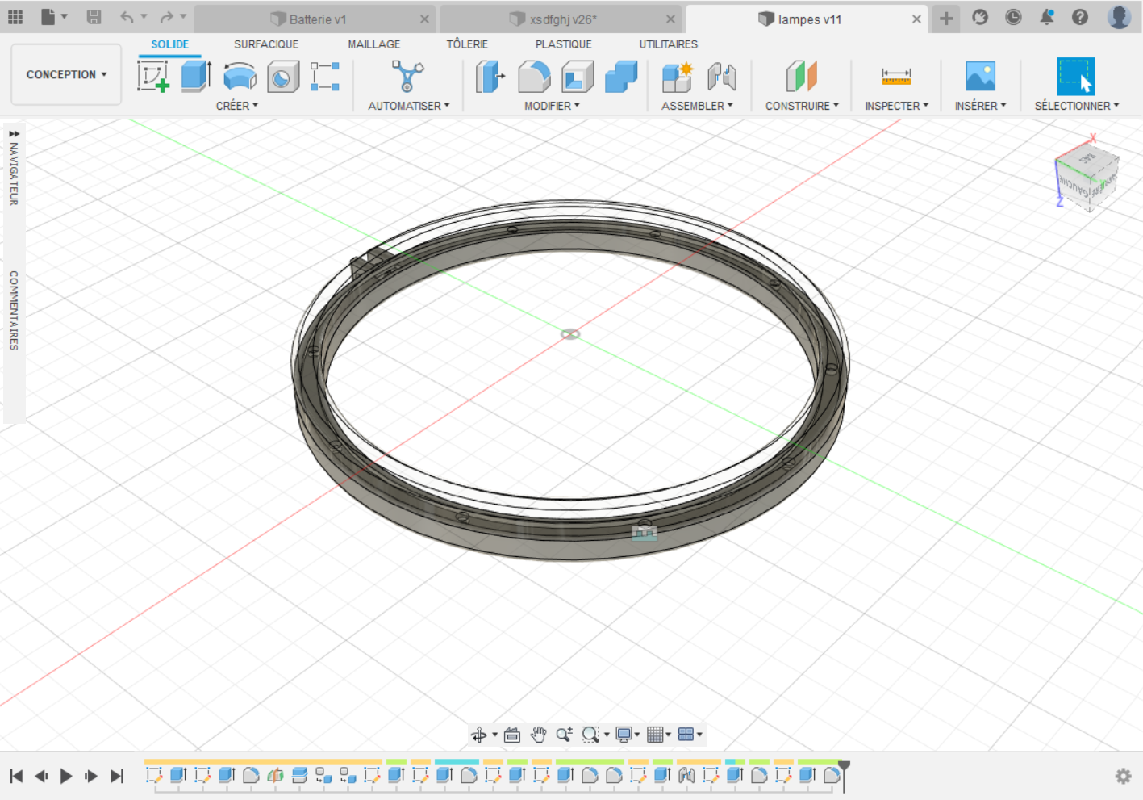Viewport: 1143px width, 800px height.
Task: Open the user profile avatar
Action: [x=1119, y=16]
